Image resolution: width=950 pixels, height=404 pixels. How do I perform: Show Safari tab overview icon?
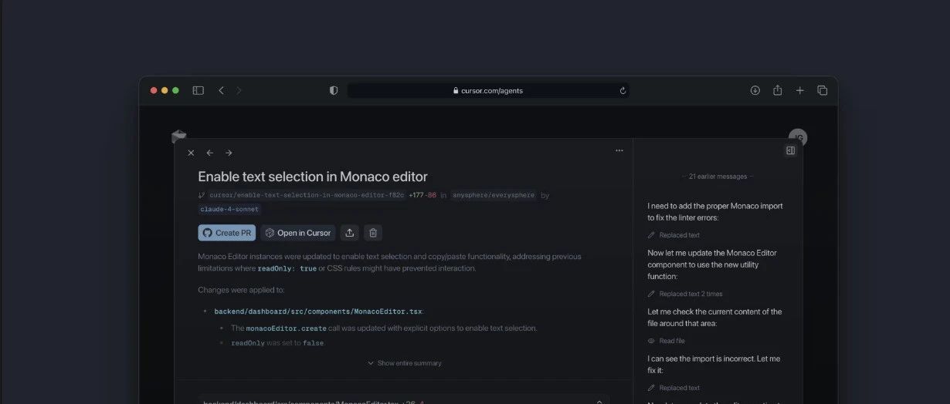(x=823, y=90)
